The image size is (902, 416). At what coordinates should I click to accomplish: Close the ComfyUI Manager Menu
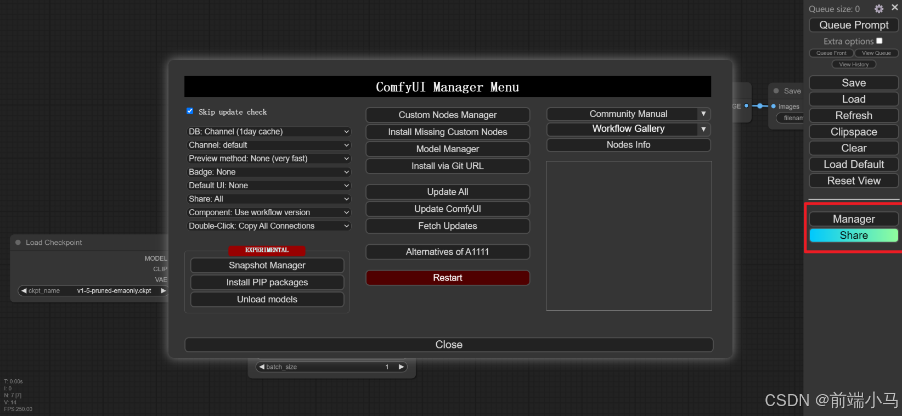pos(449,345)
